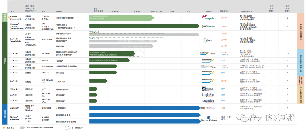Screen dimensions: 305x131
Task: Click the LogicBio logo in CAN 202 row
Action: tap(208, 101)
